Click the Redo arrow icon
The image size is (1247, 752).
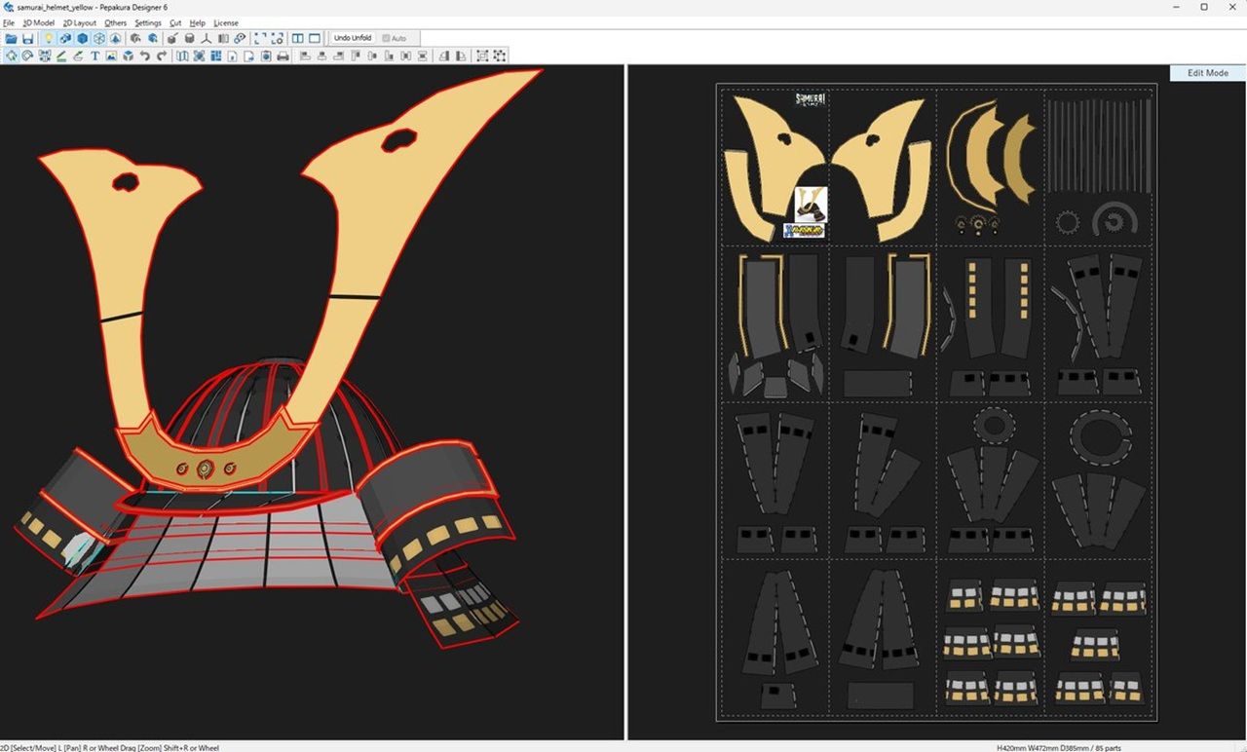[x=162, y=56]
